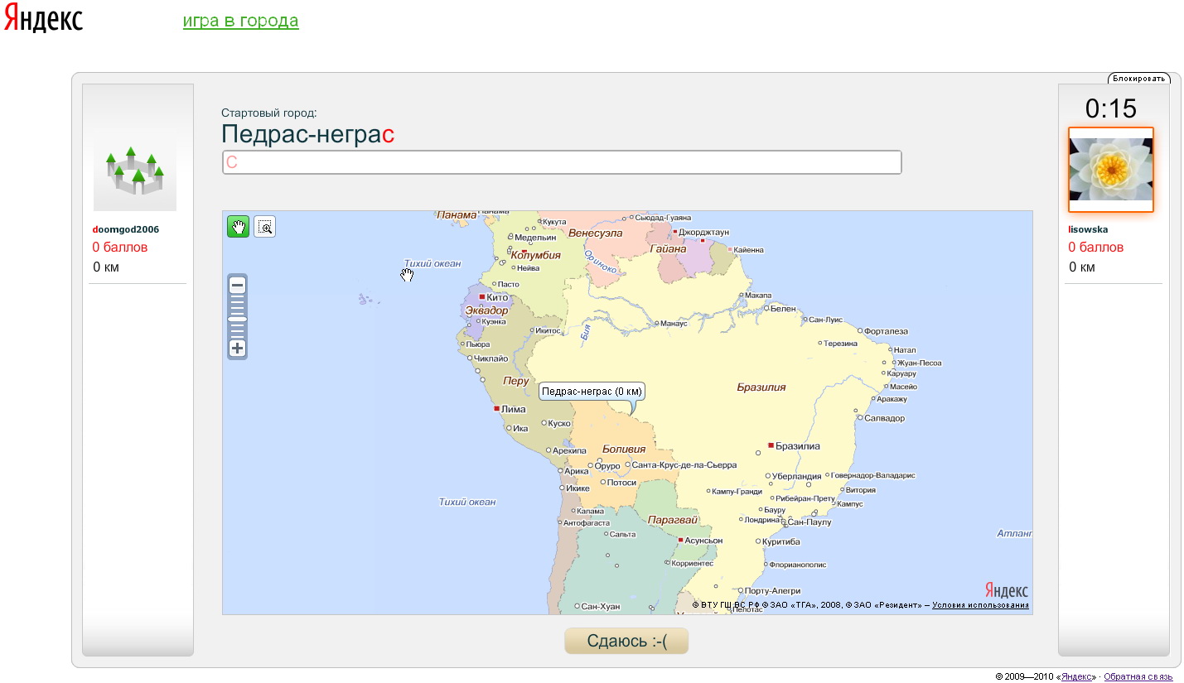The height and width of the screenshot is (683, 1184).
Task: Click the "Блокировать" button
Action: click(x=1138, y=79)
